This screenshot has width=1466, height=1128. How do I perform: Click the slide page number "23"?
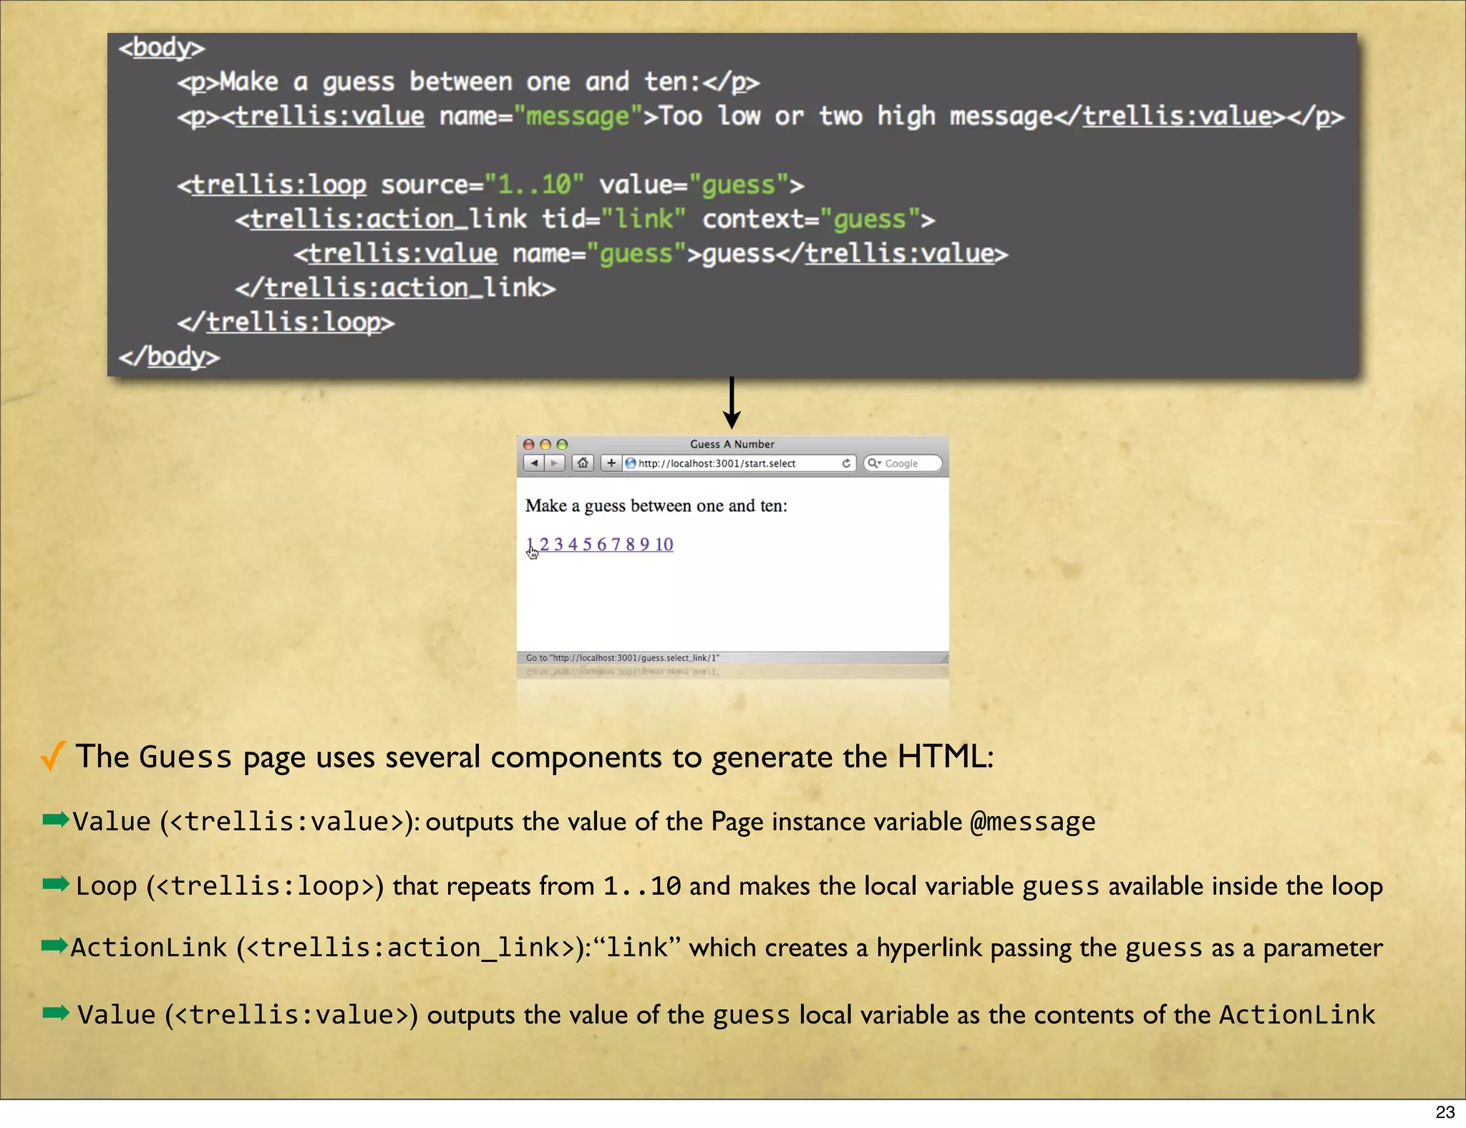click(x=1445, y=1112)
